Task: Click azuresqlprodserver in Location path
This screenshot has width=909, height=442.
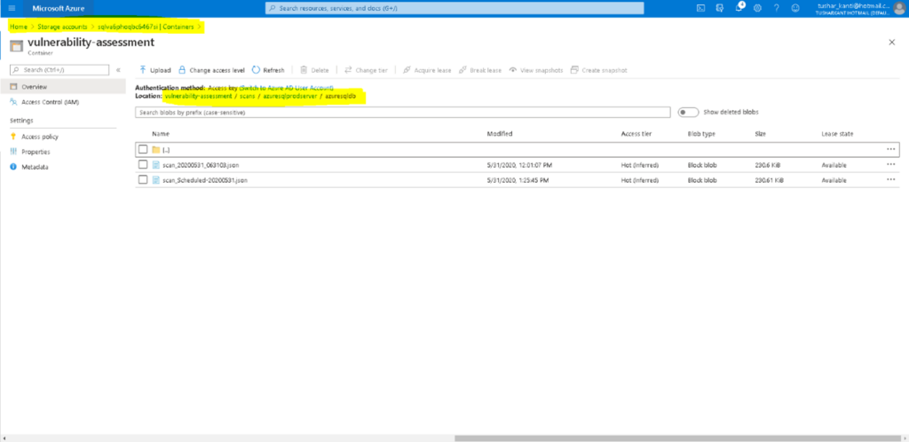Action: 290,96
